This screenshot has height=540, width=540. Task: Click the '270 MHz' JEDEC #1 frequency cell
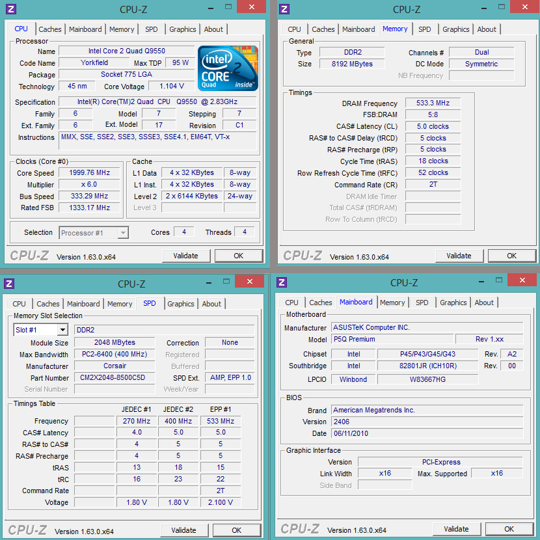pyautogui.click(x=137, y=421)
